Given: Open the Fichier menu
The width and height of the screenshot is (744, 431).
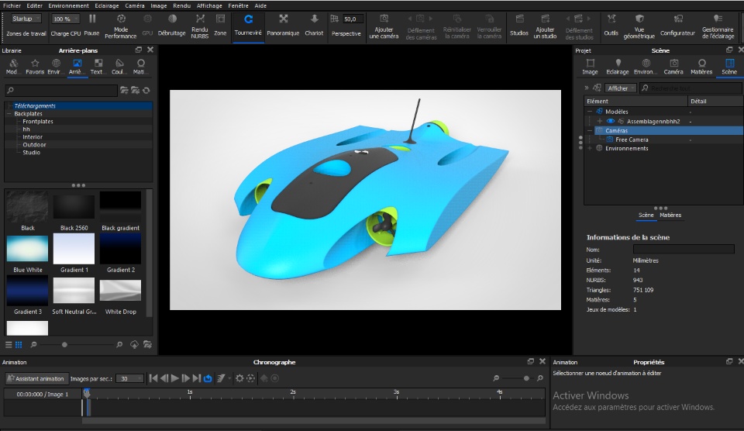Looking at the screenshot, I should click(x=12, y=5).
